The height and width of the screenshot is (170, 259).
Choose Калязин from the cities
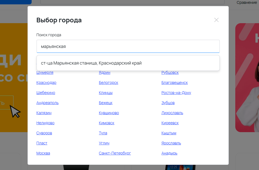(x=44, y=113)
